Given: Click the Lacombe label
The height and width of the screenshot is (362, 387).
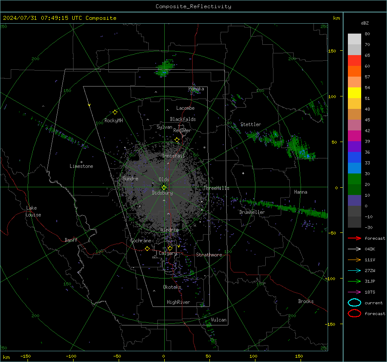Looking at the screenshot, I should point(185,108).
